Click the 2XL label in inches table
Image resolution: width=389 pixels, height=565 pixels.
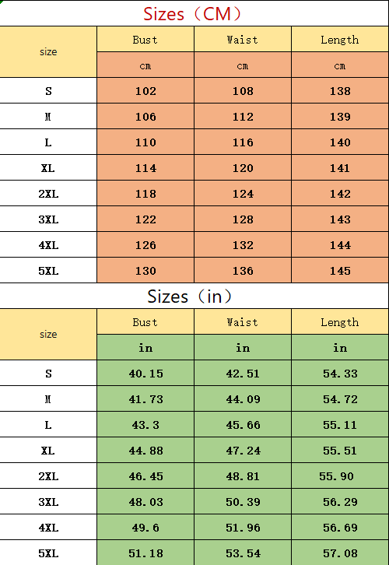pyautogui.click(x=48, y=476)
